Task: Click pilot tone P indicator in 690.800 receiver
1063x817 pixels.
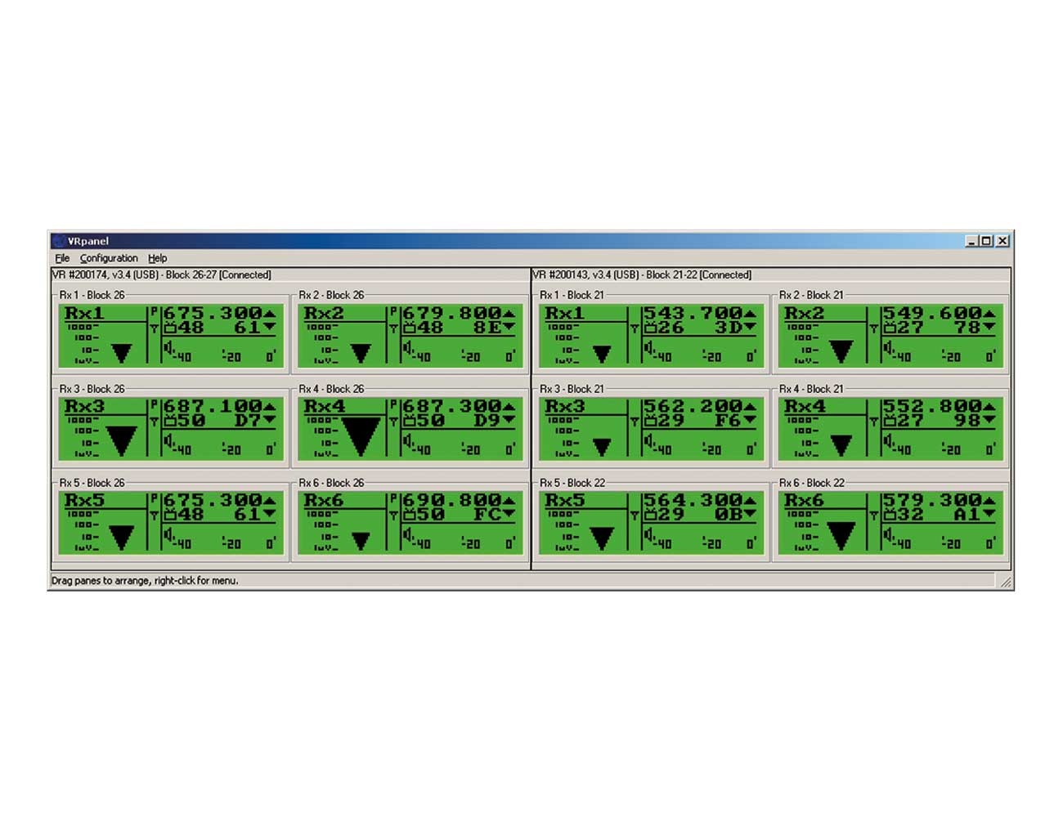Action: click(x=393, y=498)
